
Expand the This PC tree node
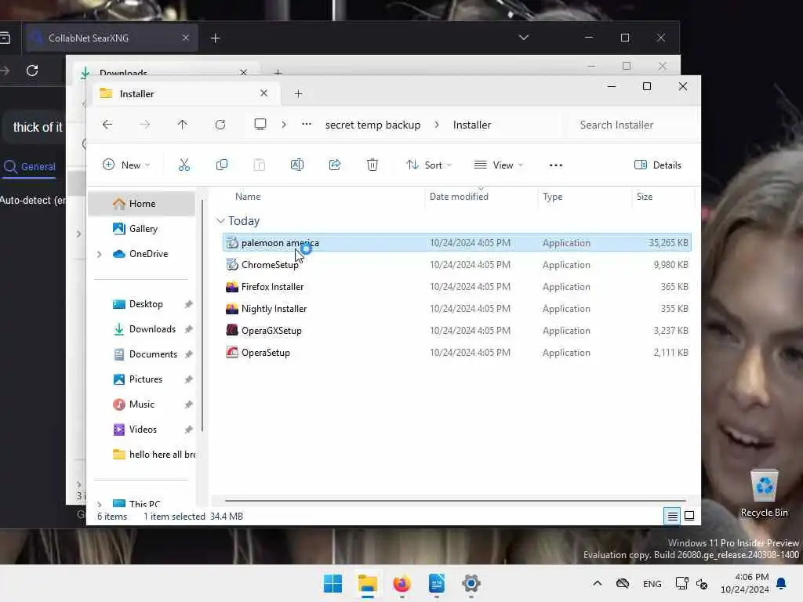[x=100, y=504]
